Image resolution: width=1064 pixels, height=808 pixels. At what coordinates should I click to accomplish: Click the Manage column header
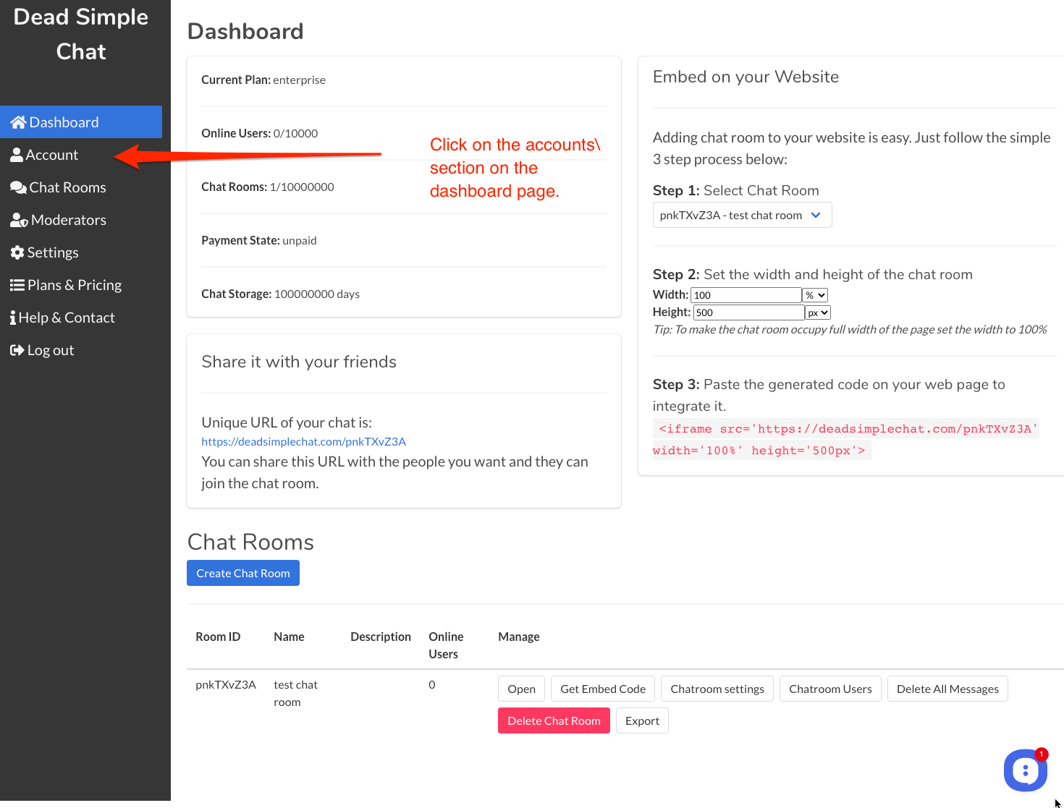click(519, 637)
